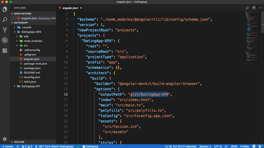The height and width of the screenshot is (148, 264).
Task: Open the Debug view in activity bar
Action: click(5, 40)
